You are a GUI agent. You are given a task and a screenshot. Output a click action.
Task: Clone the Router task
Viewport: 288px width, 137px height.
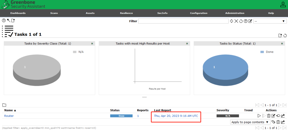click(x=278, y=116)
